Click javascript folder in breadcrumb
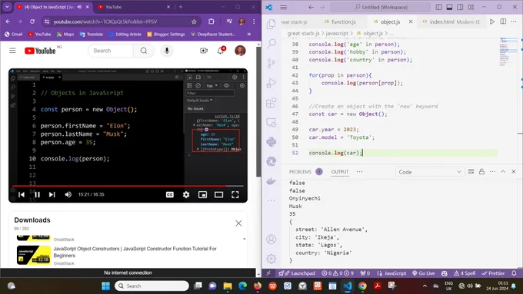 coord(337,33)
